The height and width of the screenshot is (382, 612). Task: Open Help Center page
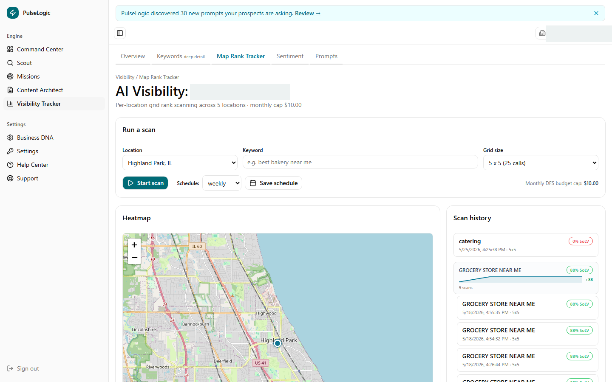pos(54,165)
